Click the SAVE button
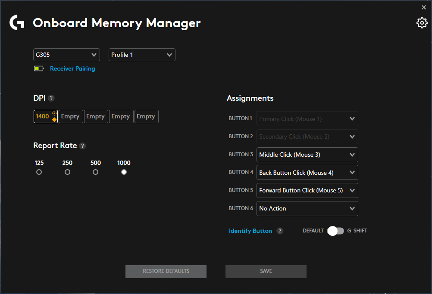The image size is (432, 294). (266, 272)
